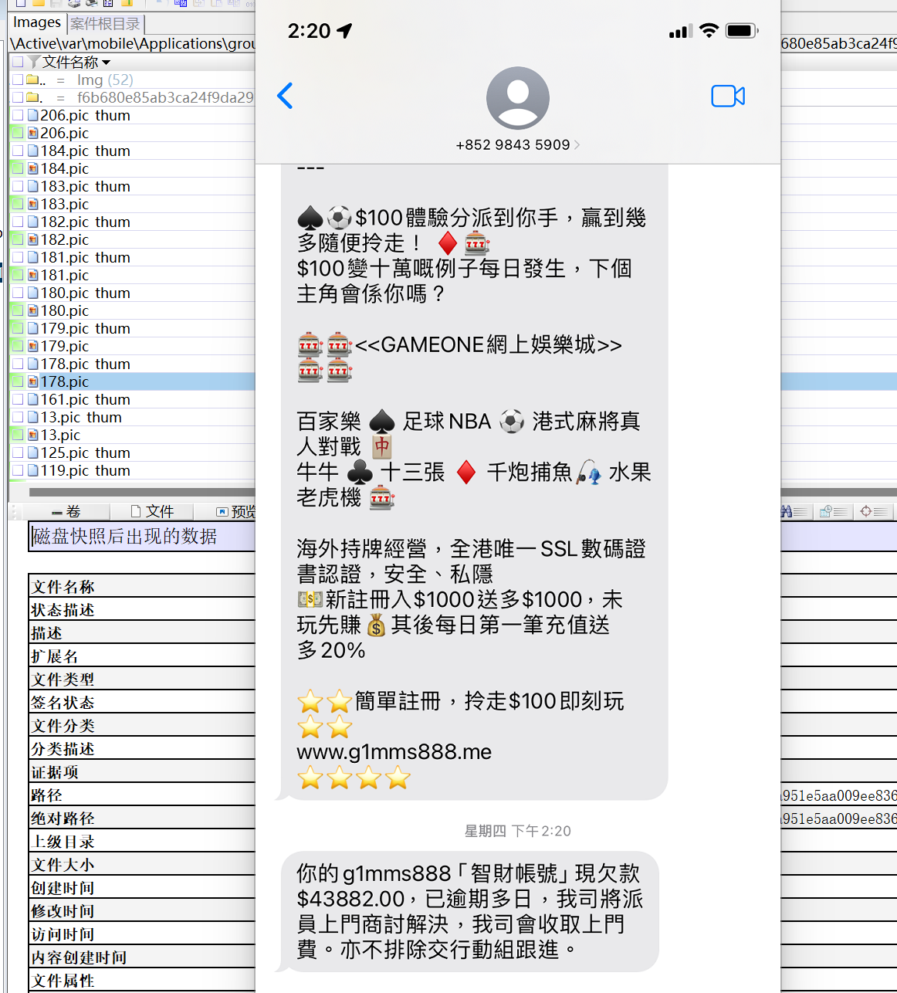897x993 pixels.
Task: Click the folder icon of the f6b680e85ab3ca24f9da29 row
Action: (33, 97)
